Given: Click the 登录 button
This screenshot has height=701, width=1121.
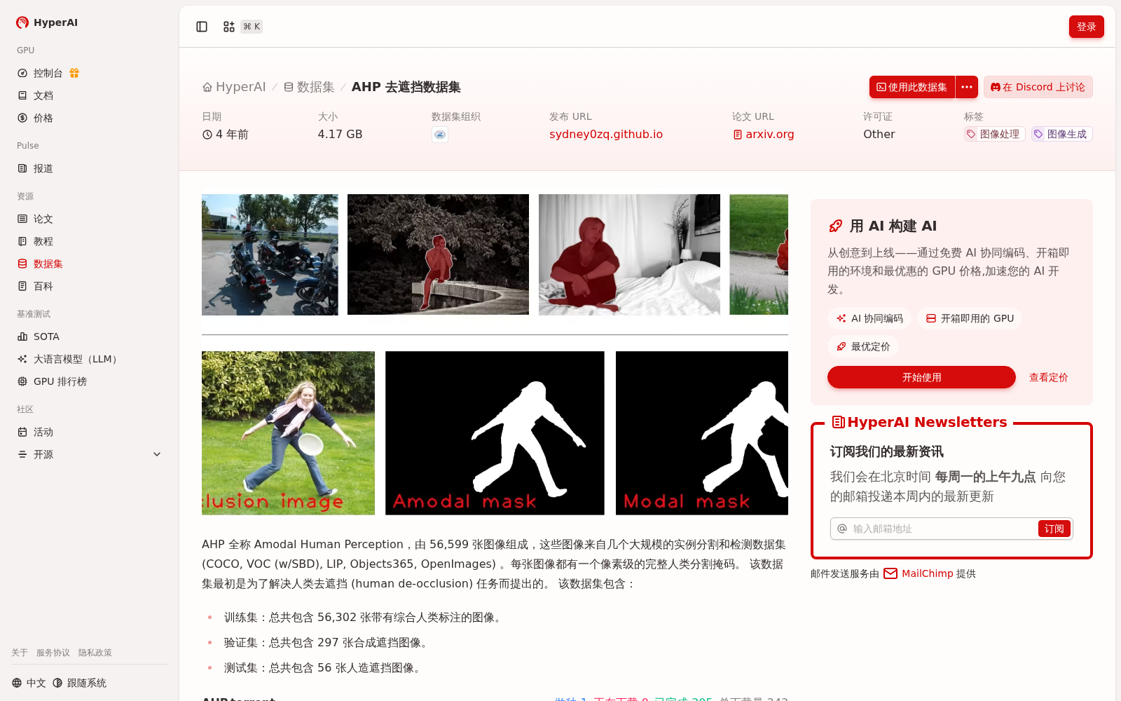Looking at the screenshot, I should (x=1087, y=27).
